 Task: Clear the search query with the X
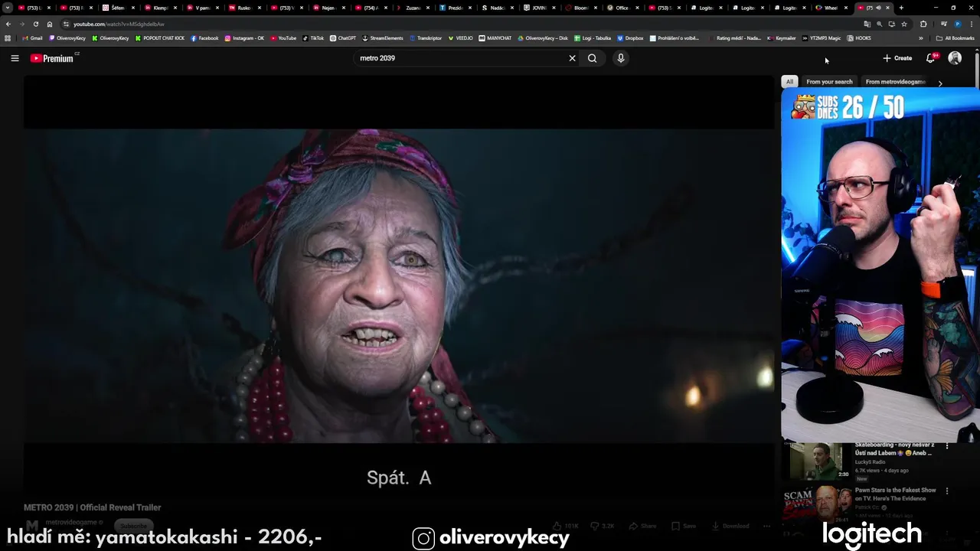(x=572, y=58)
